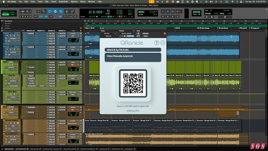
Task: Click the Rewind transport button
Action: pyautogui.click(x=168, y=16)
